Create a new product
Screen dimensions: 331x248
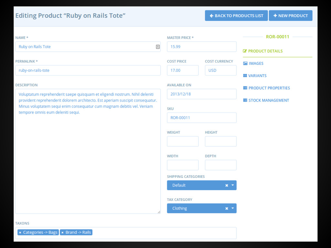[291, 15]
